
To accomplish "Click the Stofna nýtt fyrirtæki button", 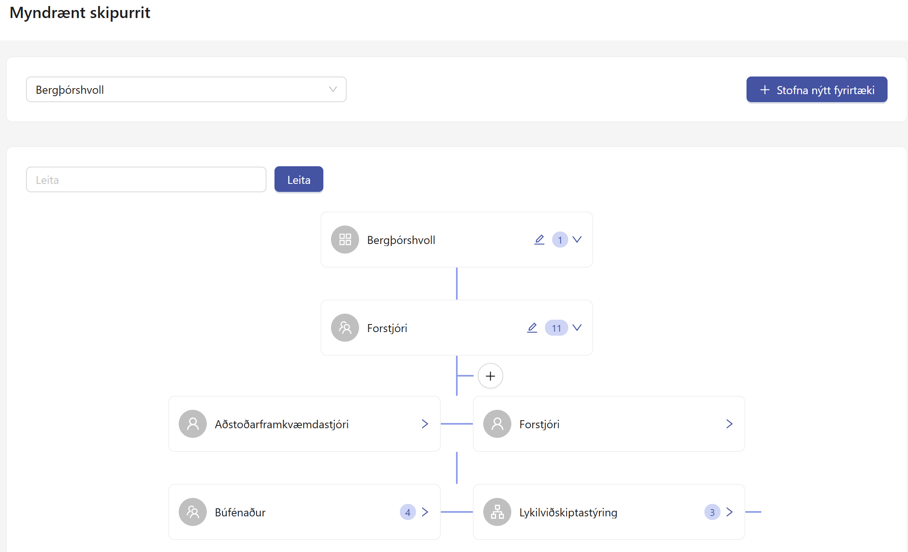I will click(x=817, y=90).
